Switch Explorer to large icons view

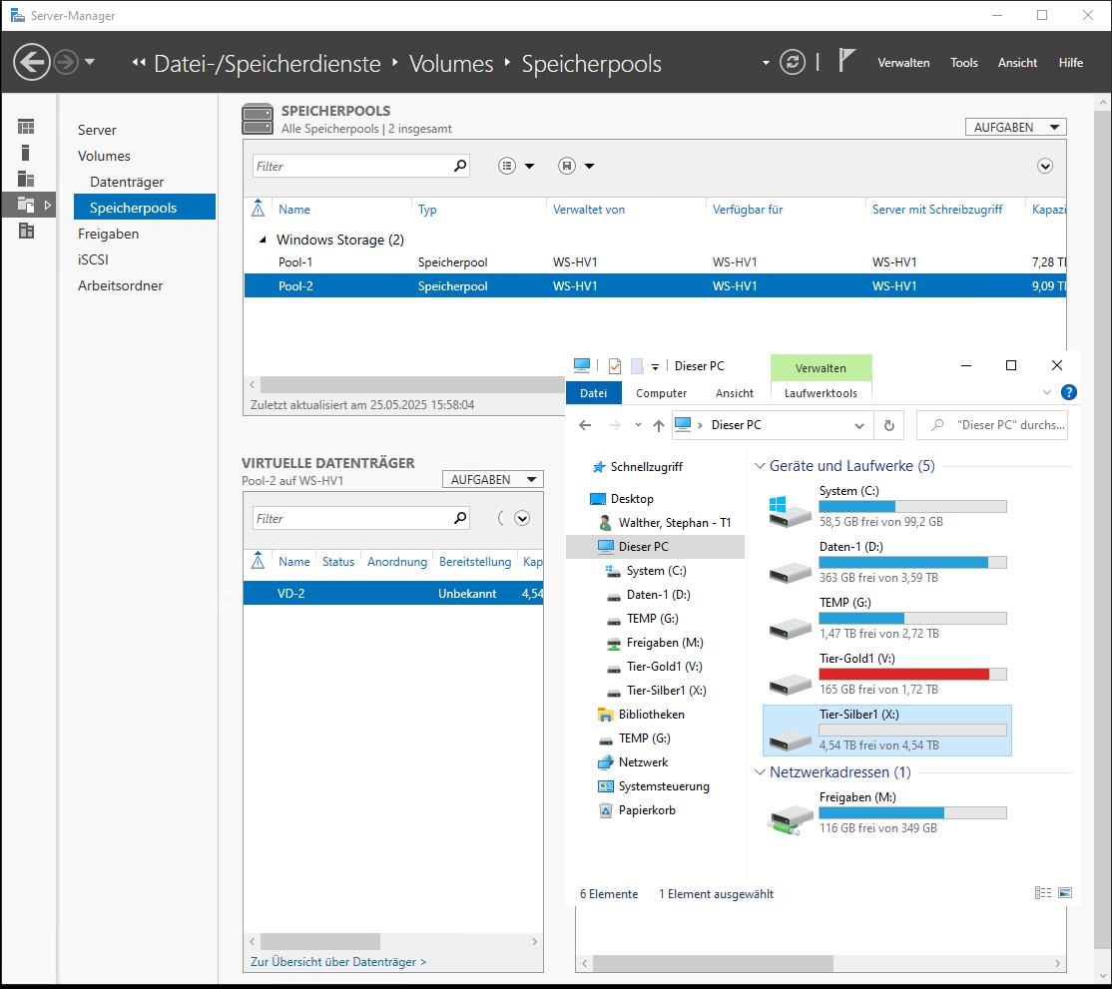pos(1064,892)
